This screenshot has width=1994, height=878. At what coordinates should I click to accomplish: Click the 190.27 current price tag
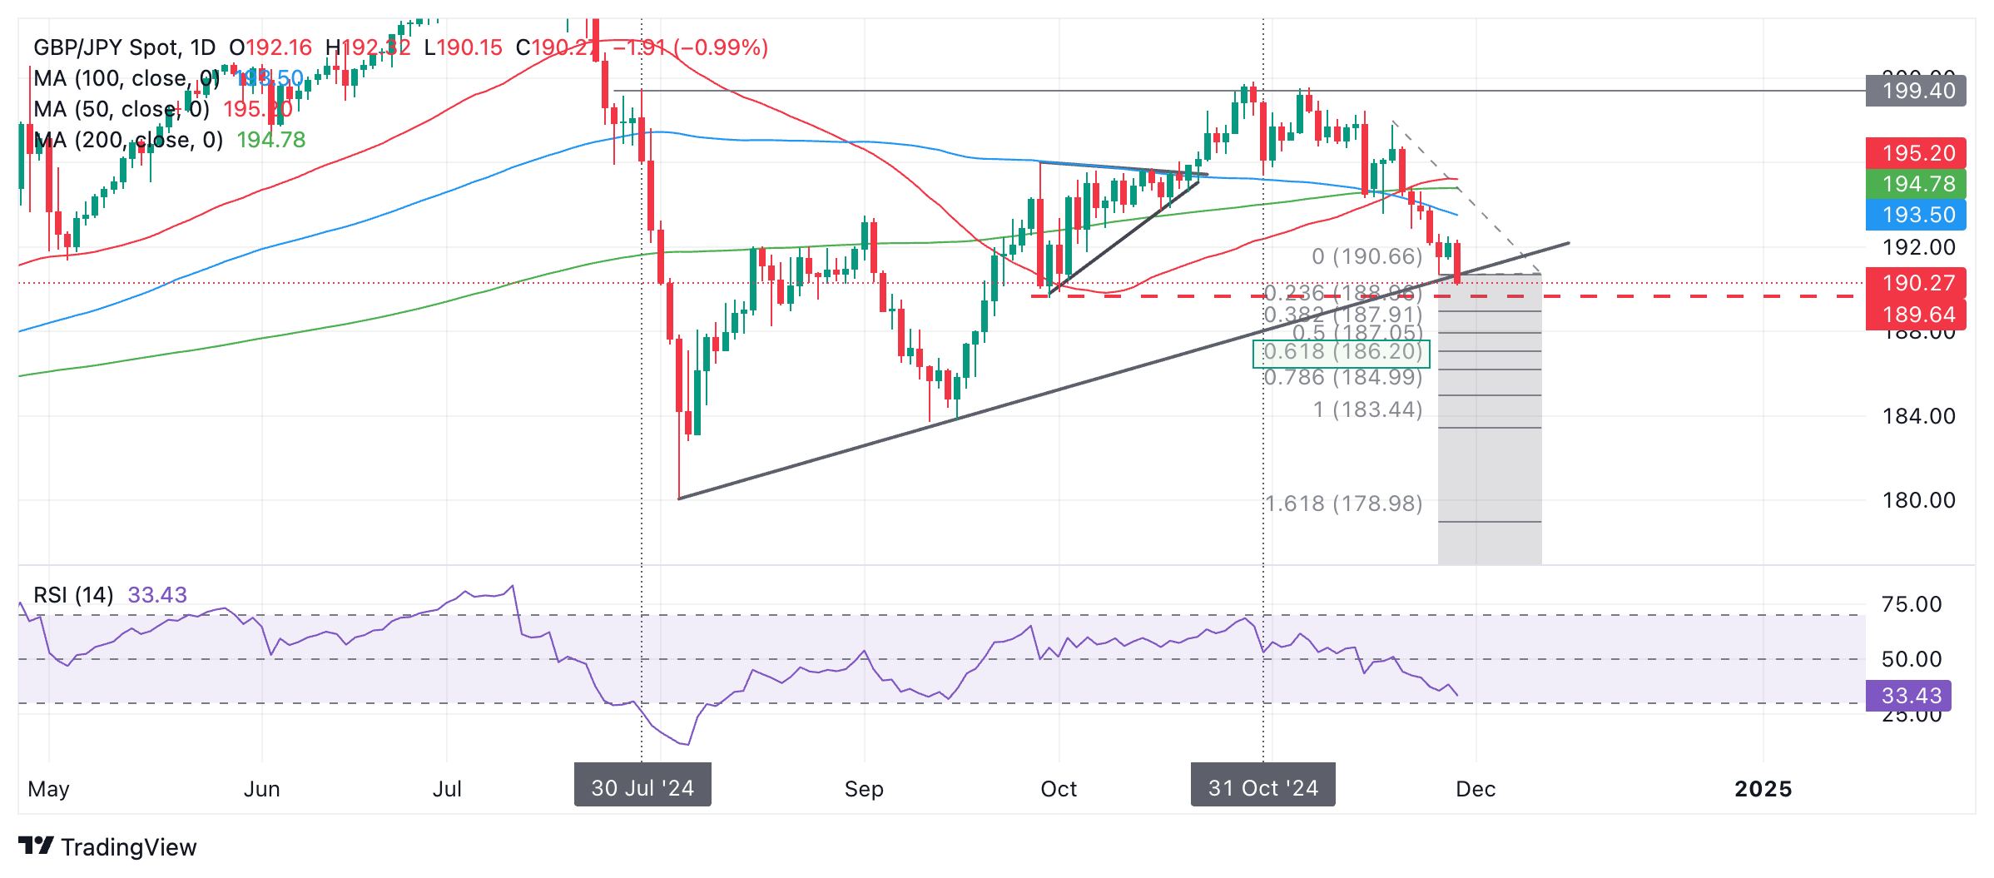point(1916,283)
